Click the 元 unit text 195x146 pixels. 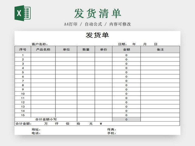click(x=91, y=124)
